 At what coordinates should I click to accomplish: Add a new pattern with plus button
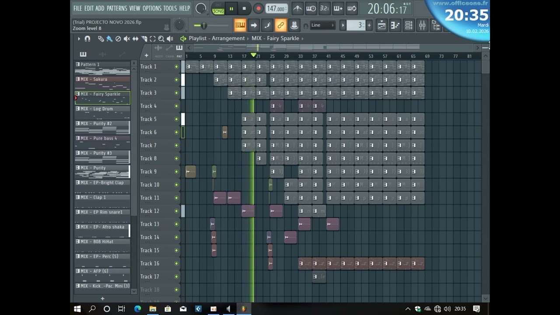tap(369, 25)
